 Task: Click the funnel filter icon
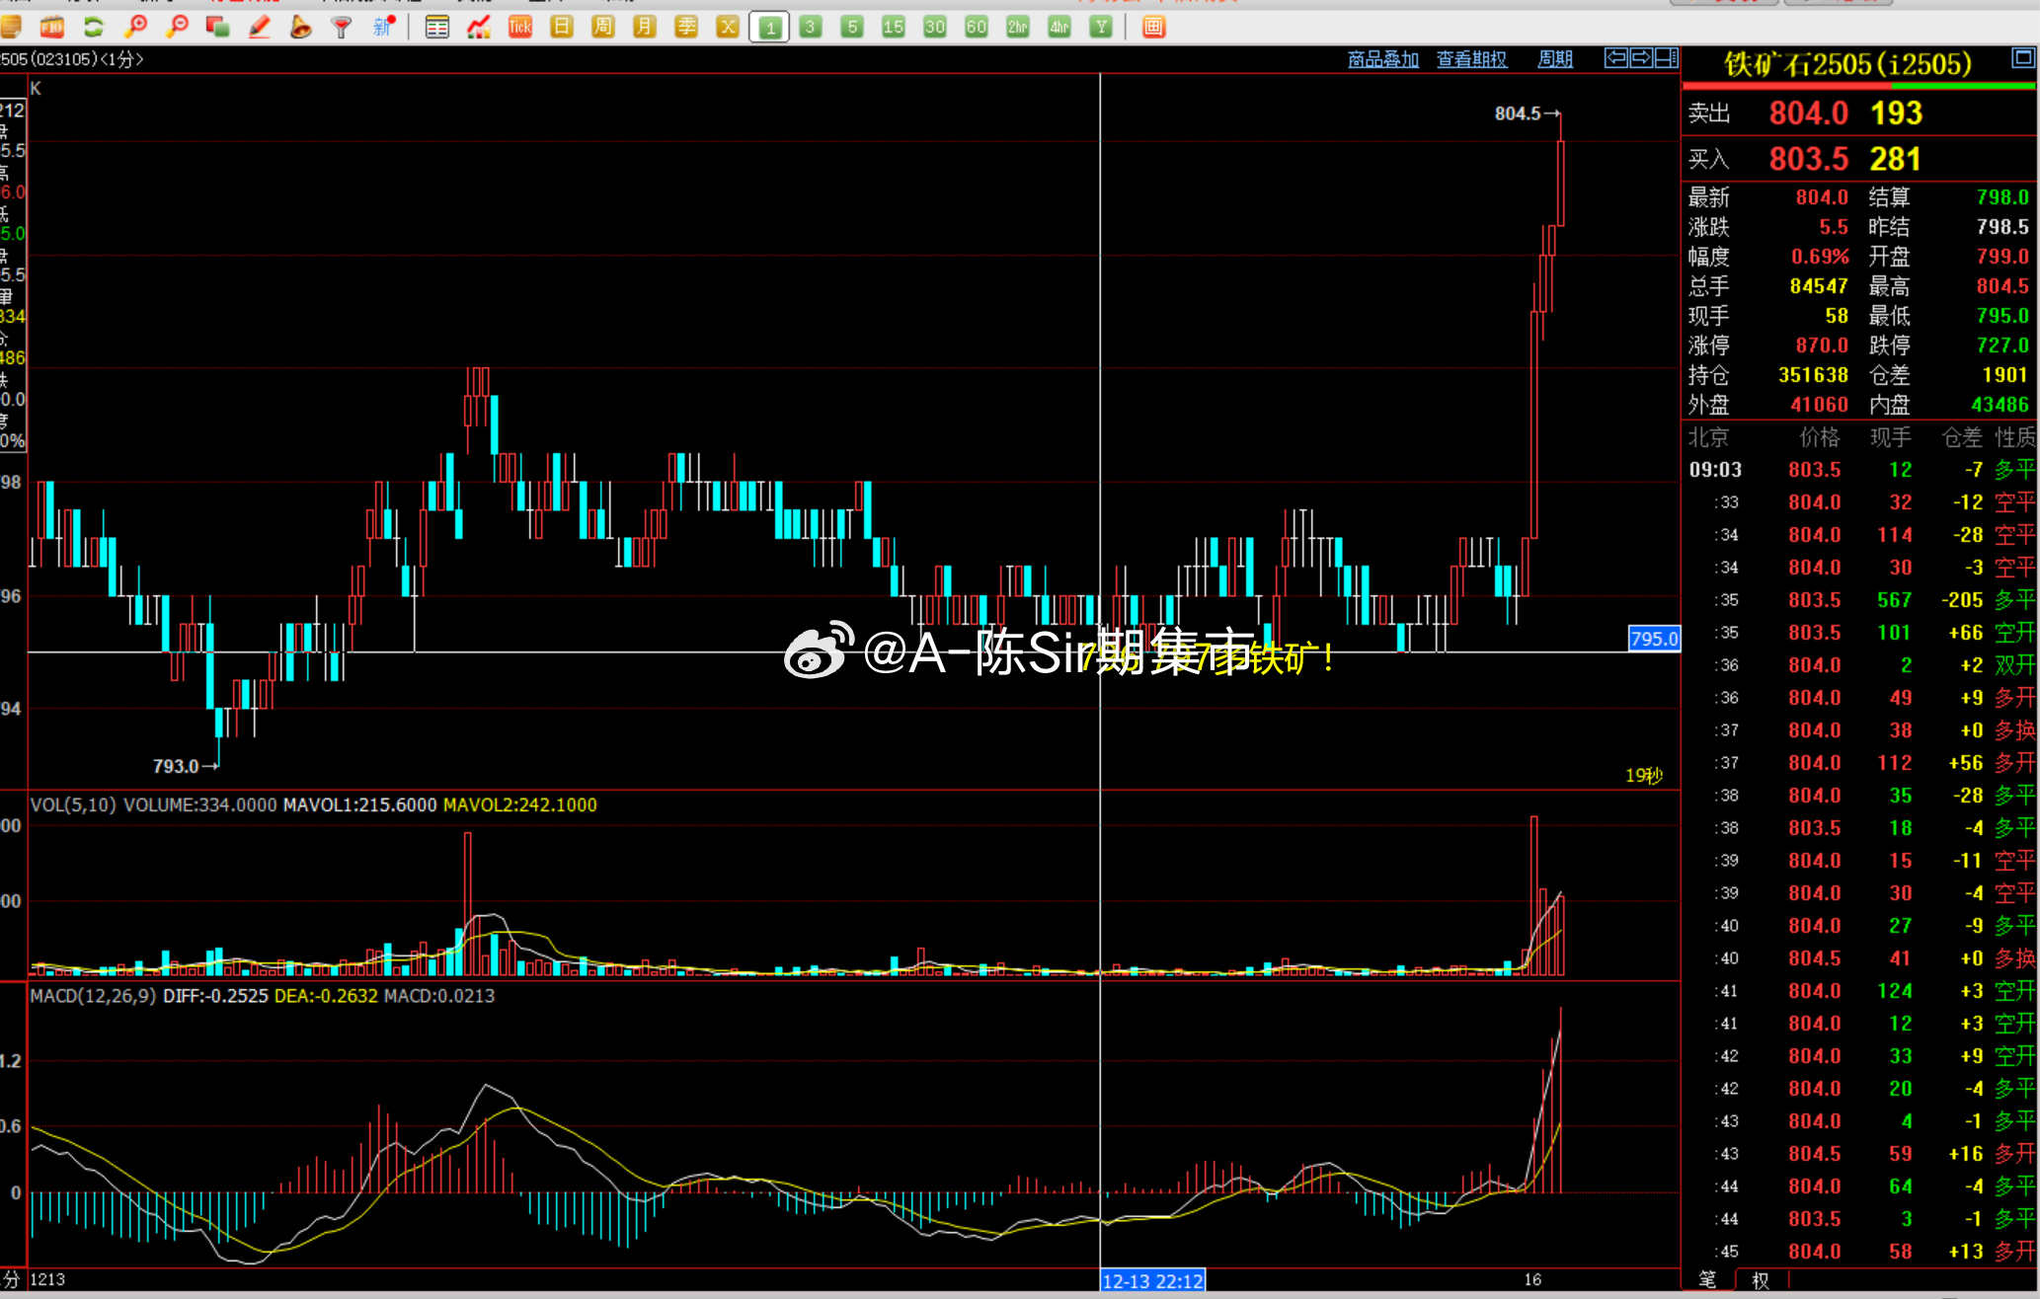[342, 27]
